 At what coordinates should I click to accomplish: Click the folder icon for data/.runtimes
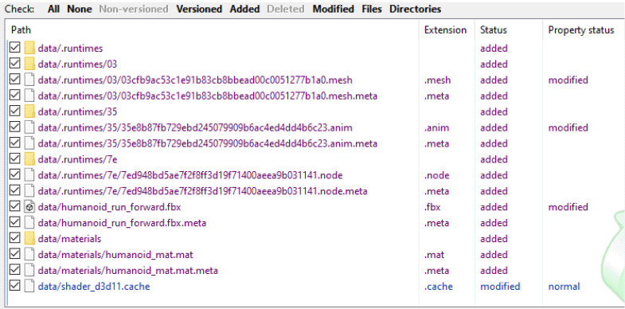29,49
